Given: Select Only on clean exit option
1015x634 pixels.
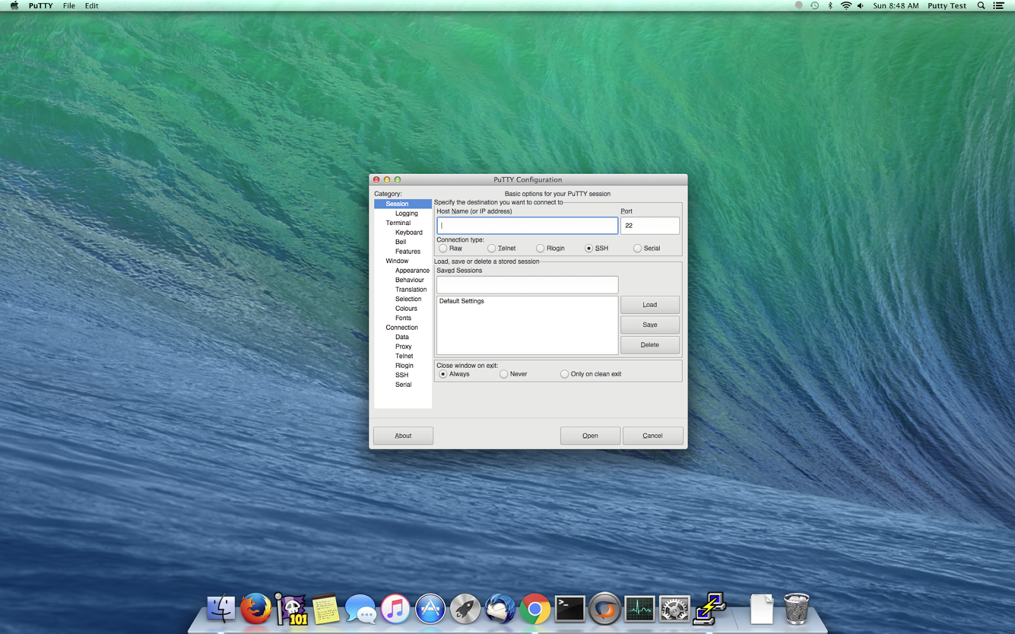Looking at the screenshot, I should [565, 374].
